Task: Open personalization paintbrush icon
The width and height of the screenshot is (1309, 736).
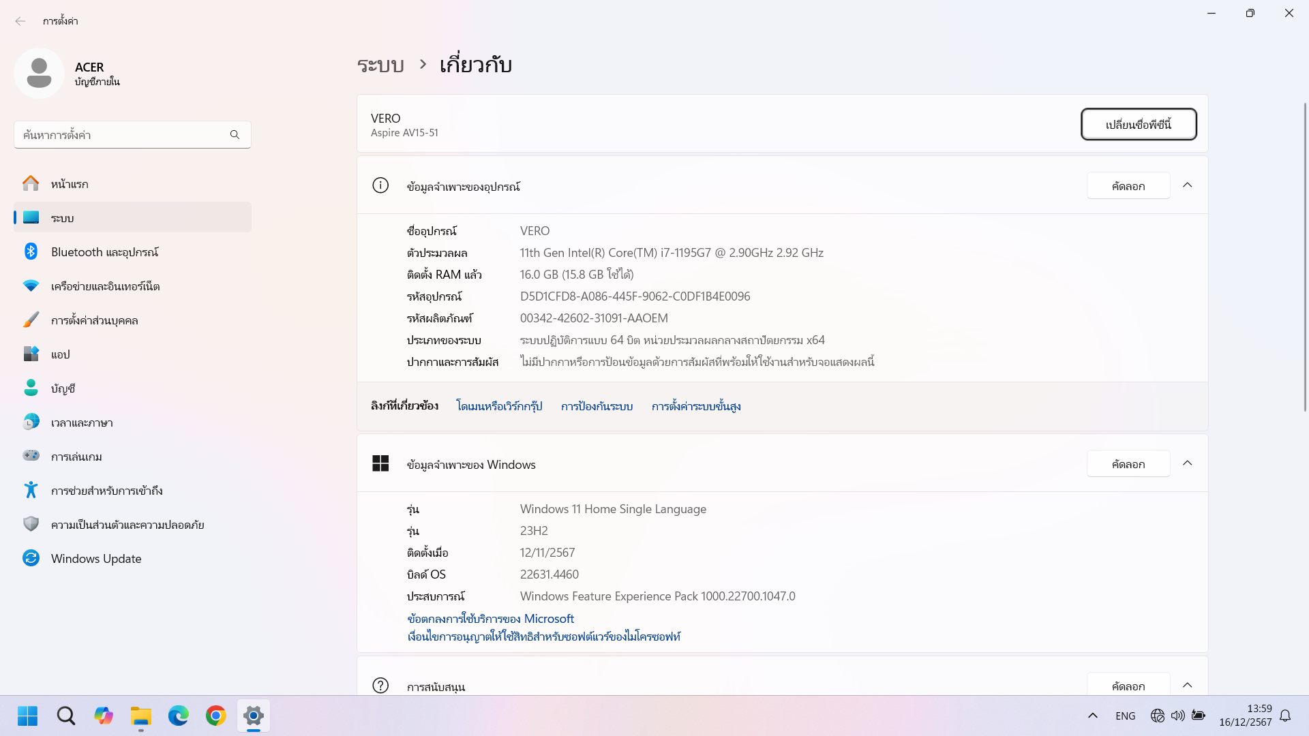Action: click(x=31, y=320)
